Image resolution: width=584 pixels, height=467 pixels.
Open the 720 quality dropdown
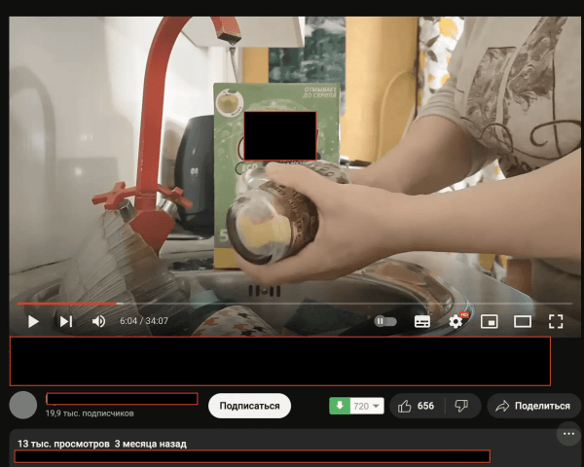click(367, 406)
